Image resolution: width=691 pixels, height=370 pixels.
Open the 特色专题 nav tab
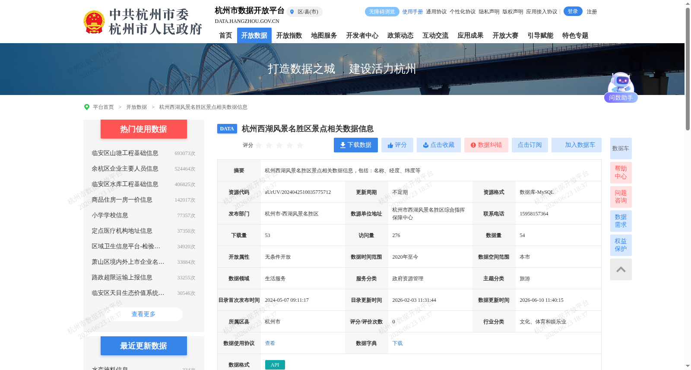tap(575, 35)
